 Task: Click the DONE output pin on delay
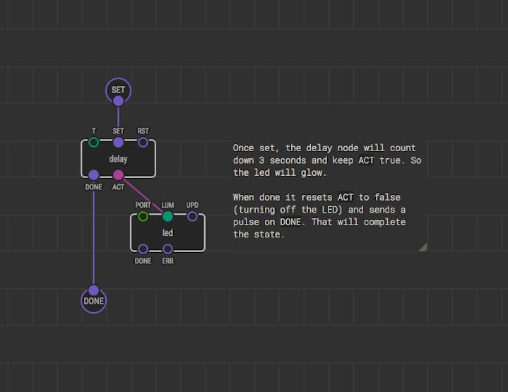pos(94,175)
